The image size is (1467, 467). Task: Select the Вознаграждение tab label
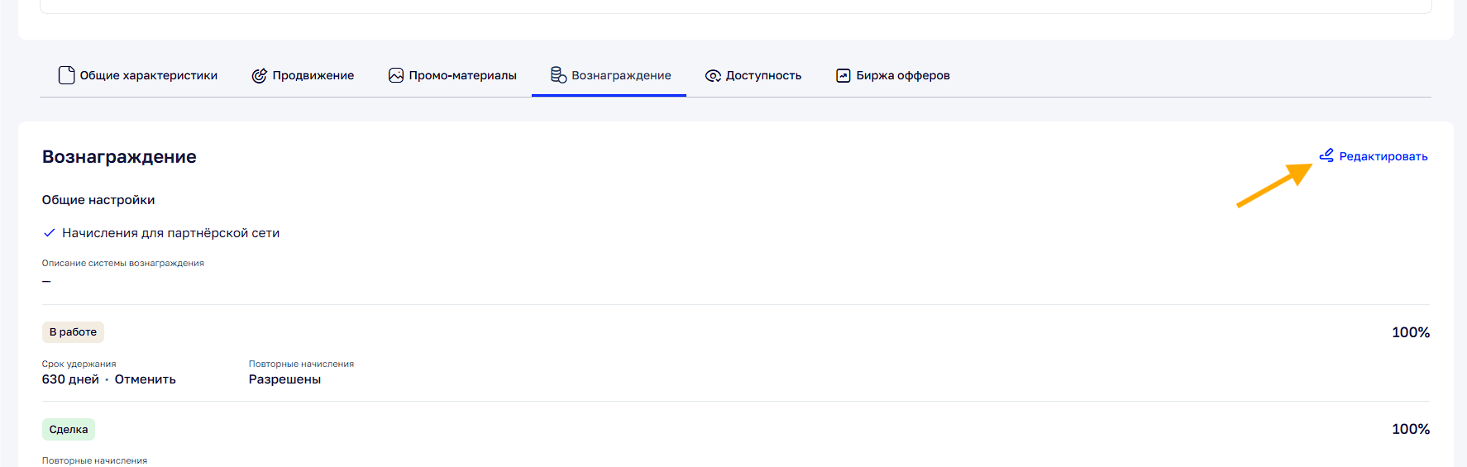(621, 75)
